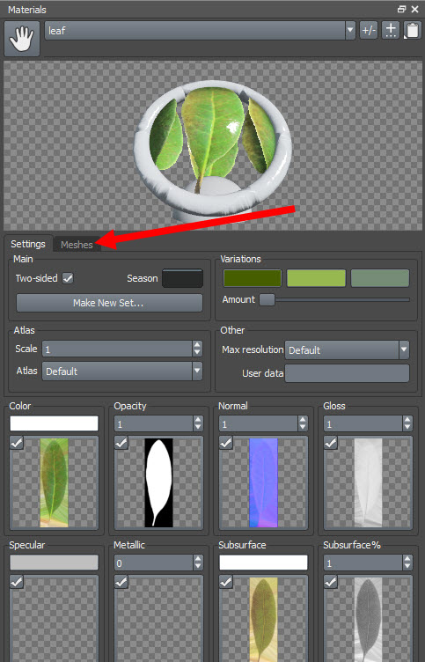Image resolution: width=425 pixels, height=662 pixels.
Task: Click the clipboard paste icon
Action: click(412, 31)
